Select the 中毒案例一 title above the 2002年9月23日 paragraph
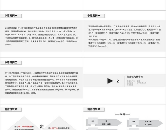The width and height of the screenshot is (166, 130). pos(11,16)
